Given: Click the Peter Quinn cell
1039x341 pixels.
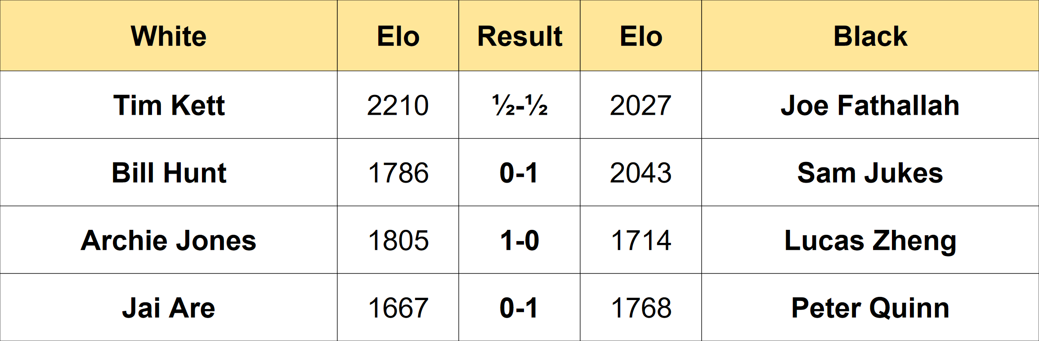Looking at the screenshot, I should (x=870, y=307).
